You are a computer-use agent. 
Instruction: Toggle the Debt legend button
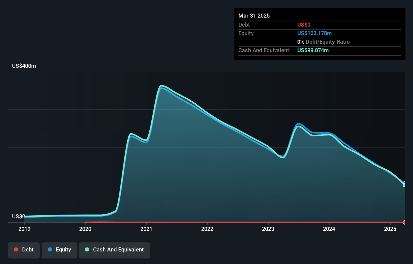[24, 250]
